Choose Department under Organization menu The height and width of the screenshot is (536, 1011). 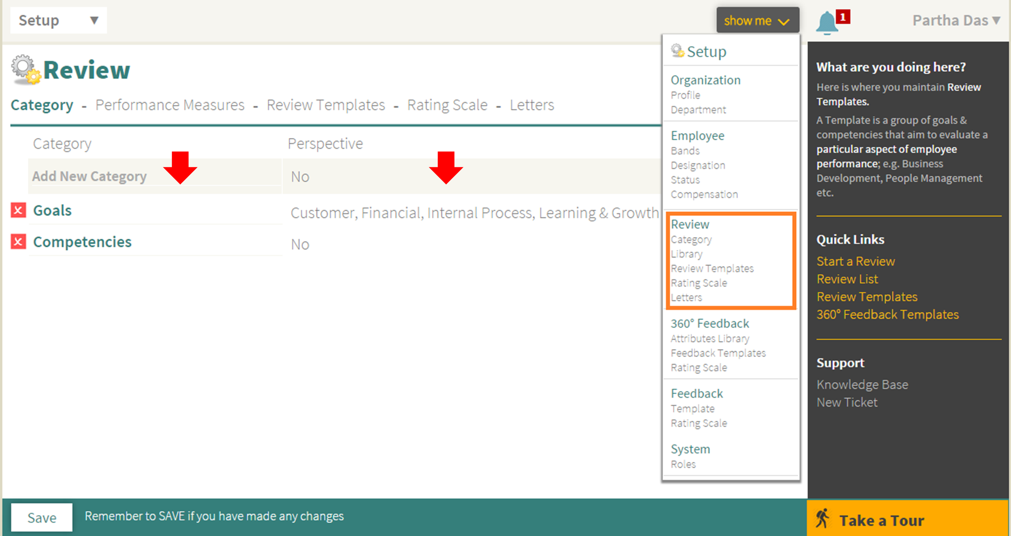pos(698,110)
